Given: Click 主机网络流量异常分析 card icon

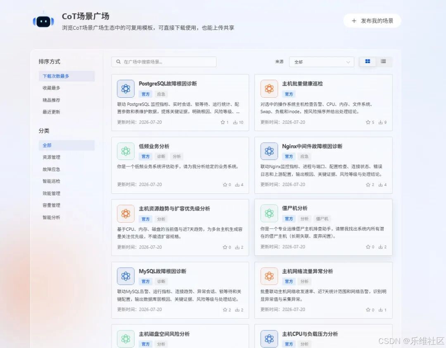Looking at the screenshot, I should tap(269, 276).
